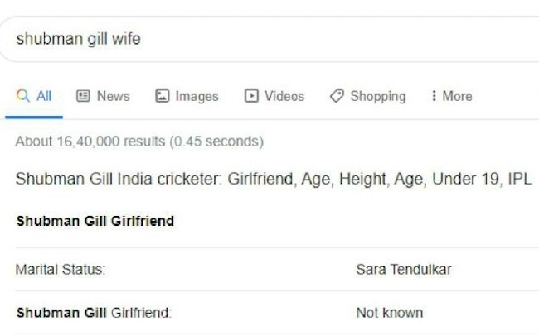Click the picture icon beside Images
This screenshot has height=336, width=539.
pos(163,96)
